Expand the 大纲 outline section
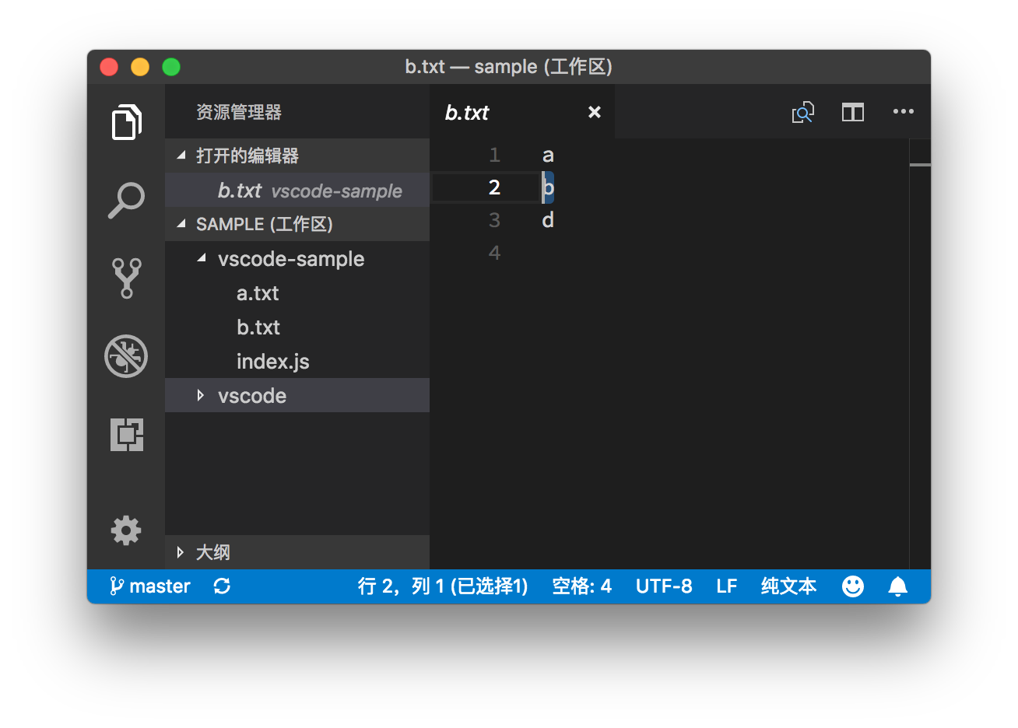Screen dimensions: 1018x728 (181, 552)
